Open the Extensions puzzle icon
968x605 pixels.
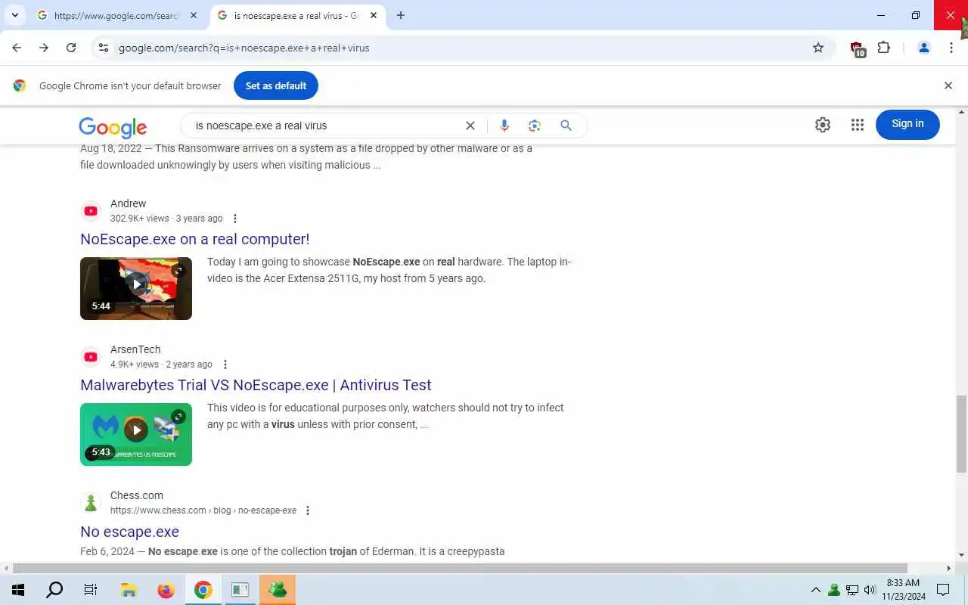(884, 48)
